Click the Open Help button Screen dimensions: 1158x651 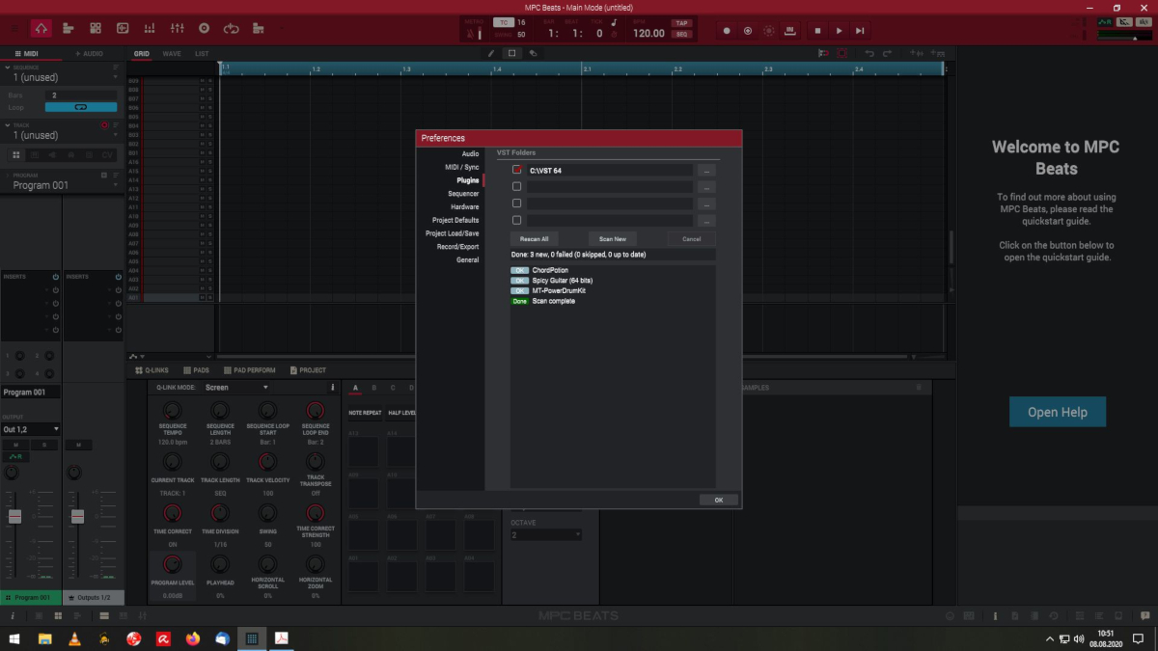point(1058,412)
